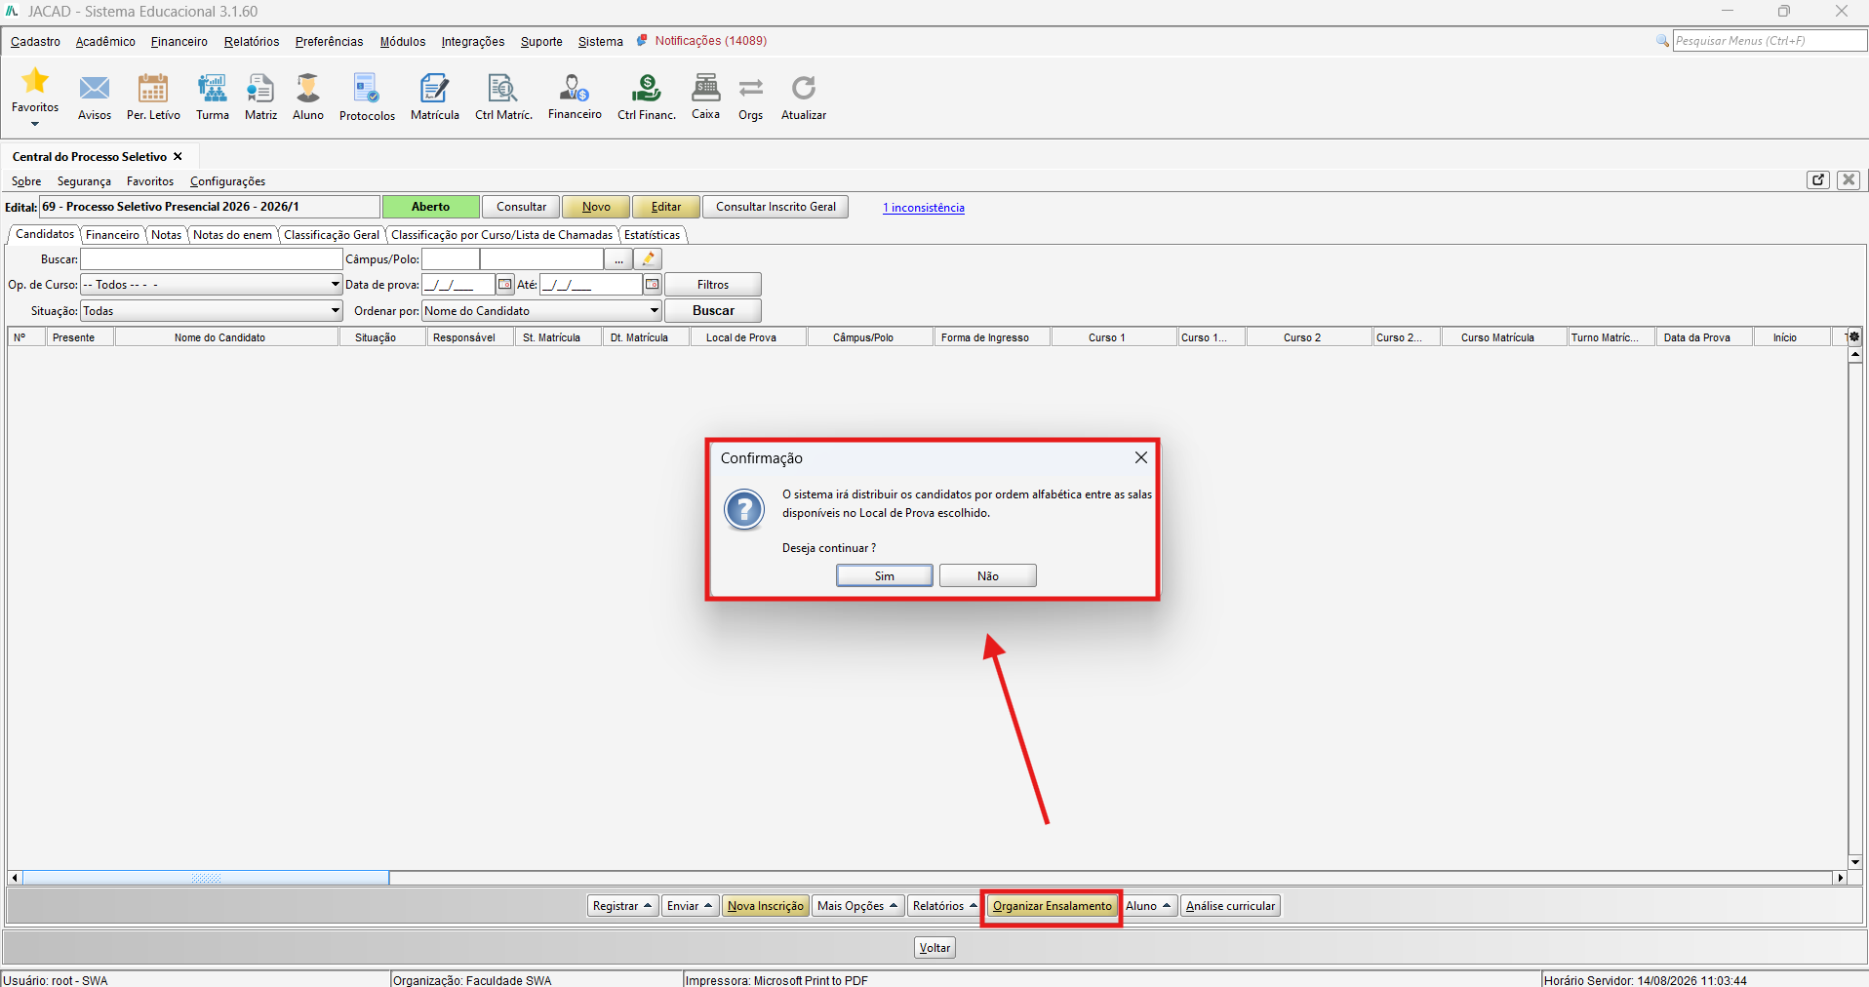Open the Integrações menu
This screenshot has width=1869, height=987.
click(x=473, y=41)
